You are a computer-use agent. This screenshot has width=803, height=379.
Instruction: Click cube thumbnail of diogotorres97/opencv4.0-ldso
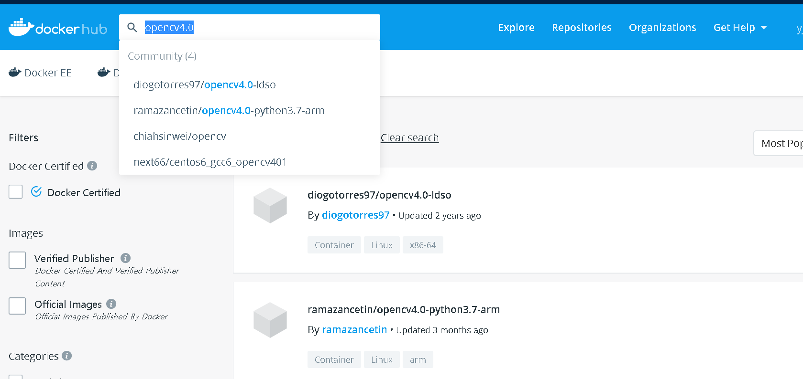coord(270,205)
